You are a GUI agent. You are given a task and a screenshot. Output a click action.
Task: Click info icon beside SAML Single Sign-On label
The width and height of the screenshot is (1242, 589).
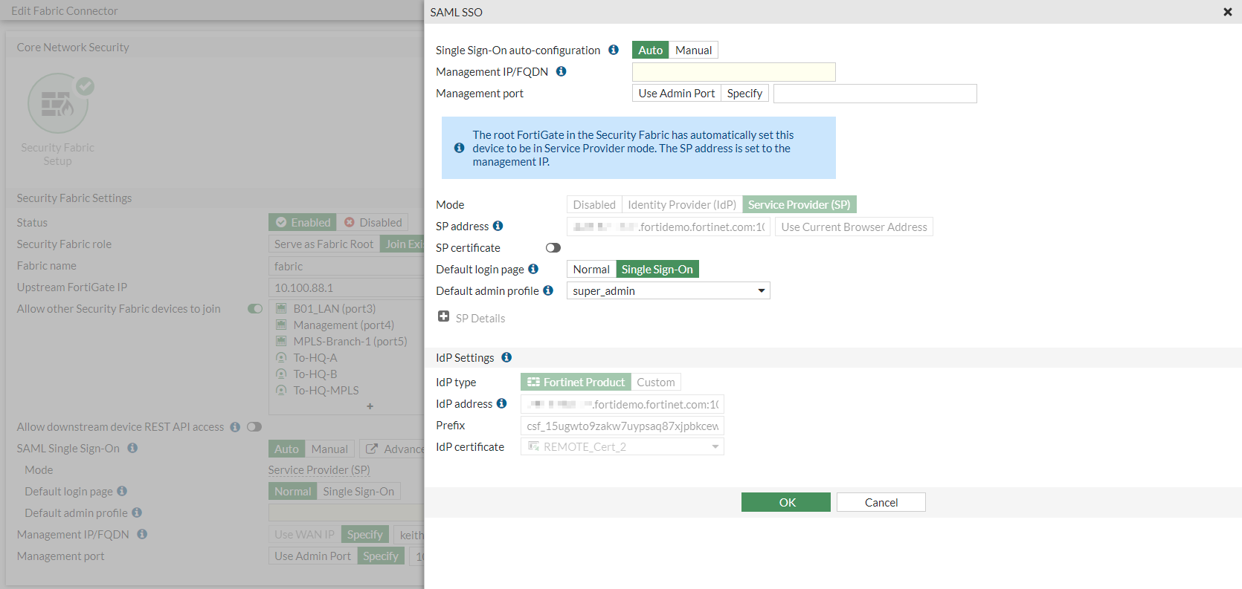(132, 448)
